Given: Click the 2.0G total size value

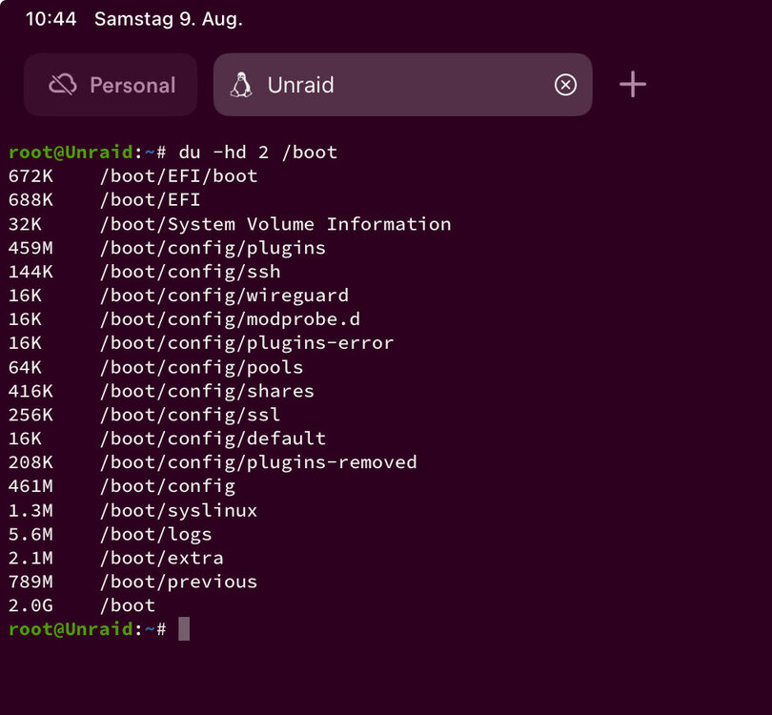Looking at the screenshot, I should pos(30,605).
